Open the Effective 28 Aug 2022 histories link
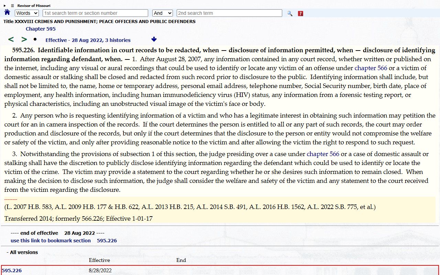Screen dimensions: 440x275 coord(88,40)
